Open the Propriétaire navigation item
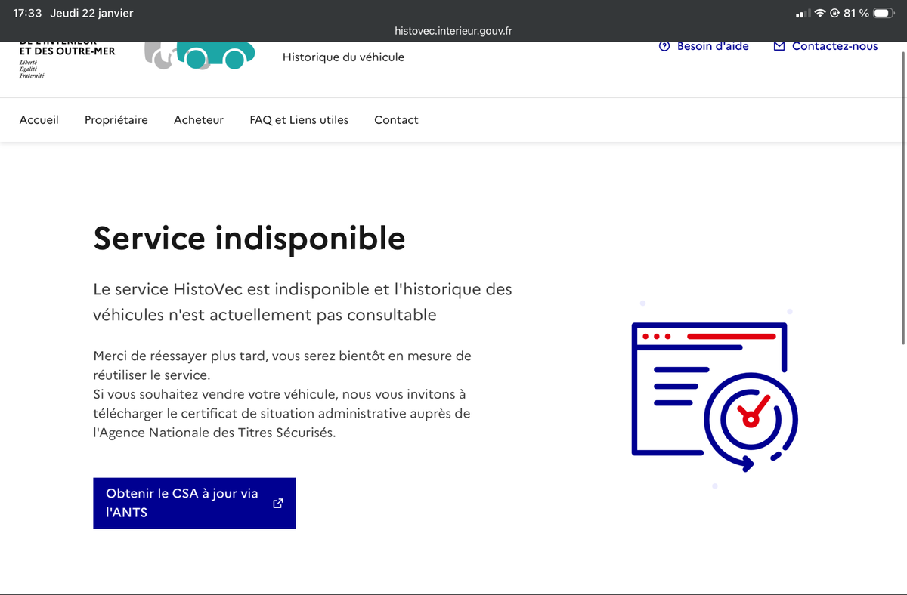 click(116, 120)
